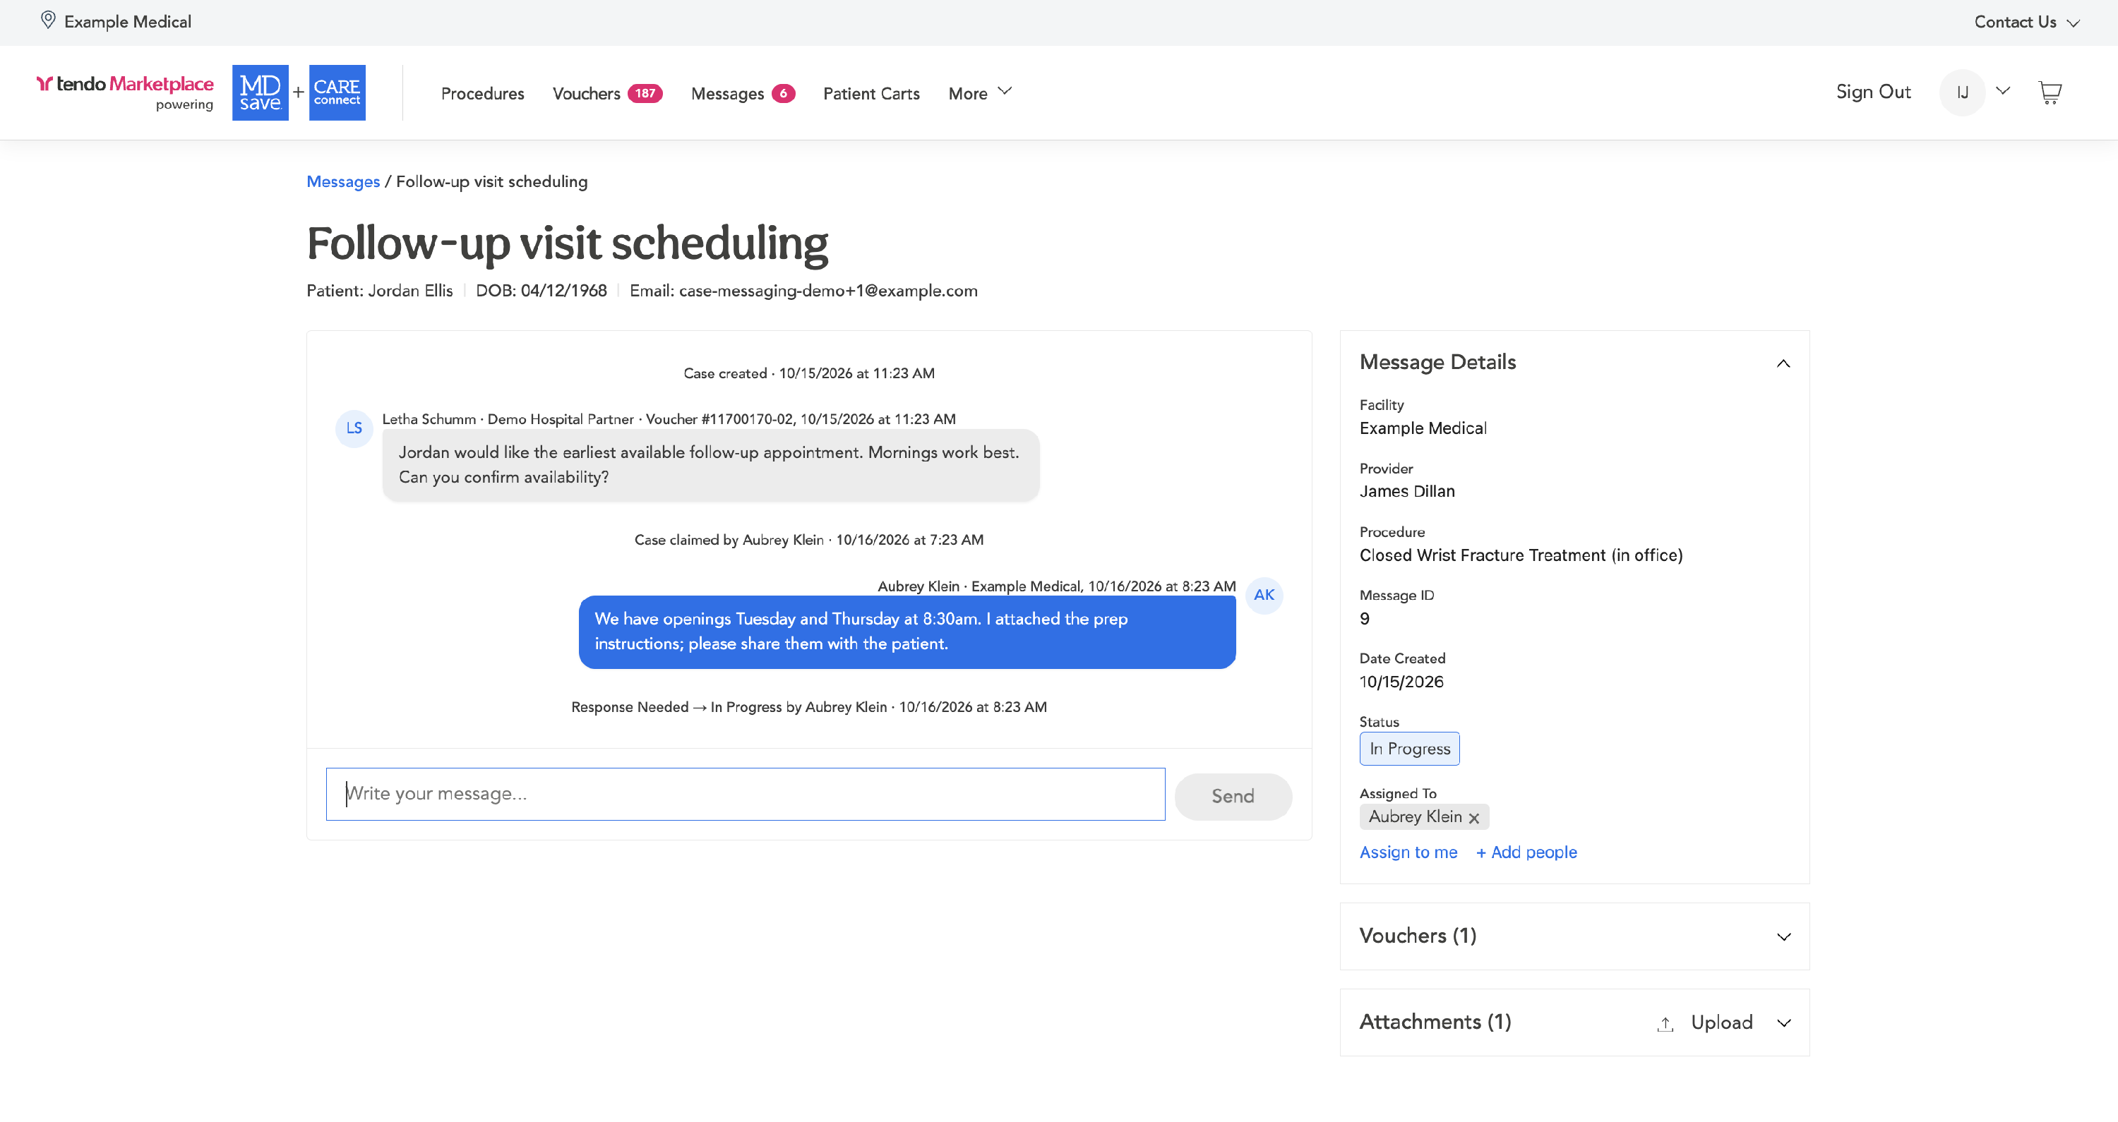Image resolution: width=2118 pixels, height=1122 pixels.
Task: Click the Follow-up visit scheduling heading
Action: [568, 244]
